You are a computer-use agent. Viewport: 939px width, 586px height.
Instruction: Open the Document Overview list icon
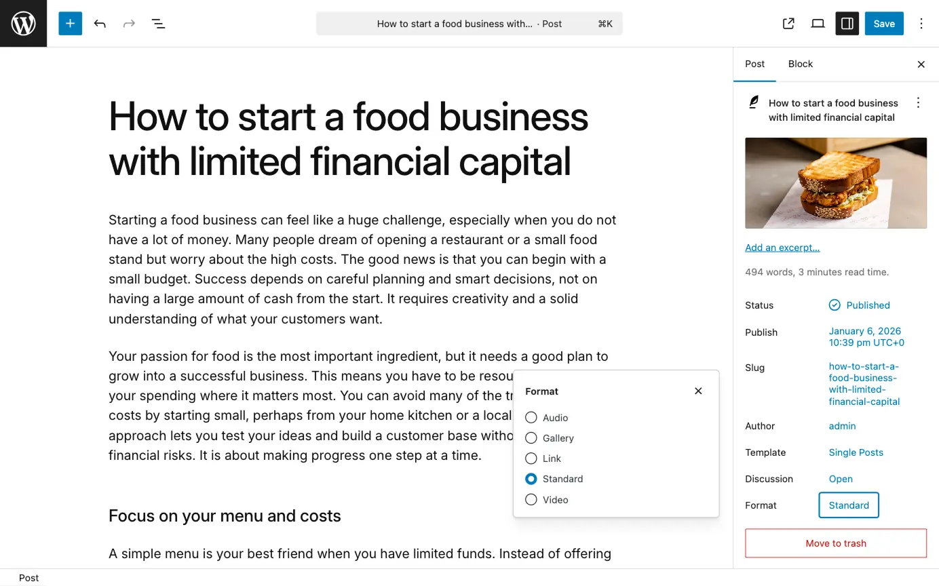(158, 24)
